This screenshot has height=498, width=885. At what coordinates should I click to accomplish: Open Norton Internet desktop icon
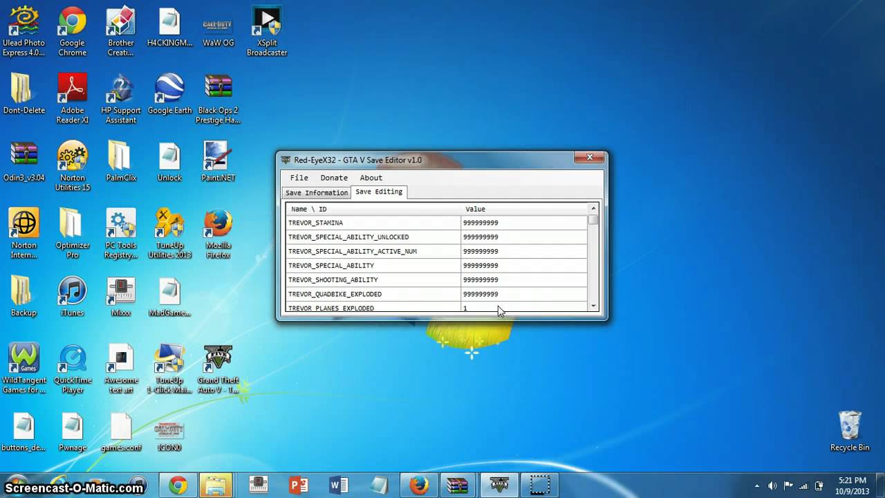(x=24, y=233)
